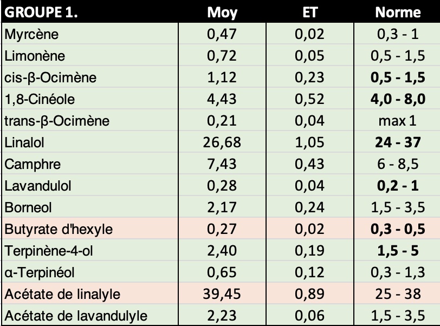Select Limonène mean value 0,72
The image size is (440, 326).
pos(222,56)
